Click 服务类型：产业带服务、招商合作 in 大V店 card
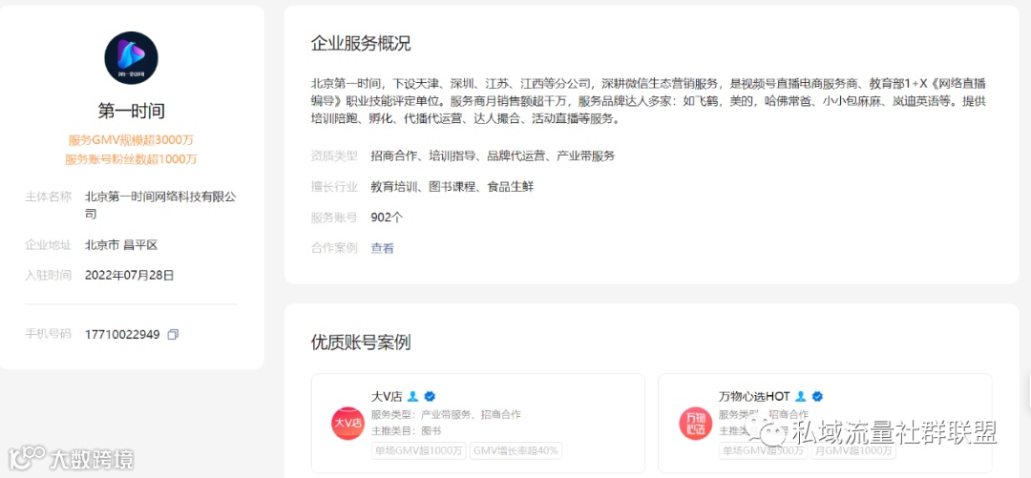Image resolution: width=1031 pixels, height=478 pixels. [x=446, y=415]
